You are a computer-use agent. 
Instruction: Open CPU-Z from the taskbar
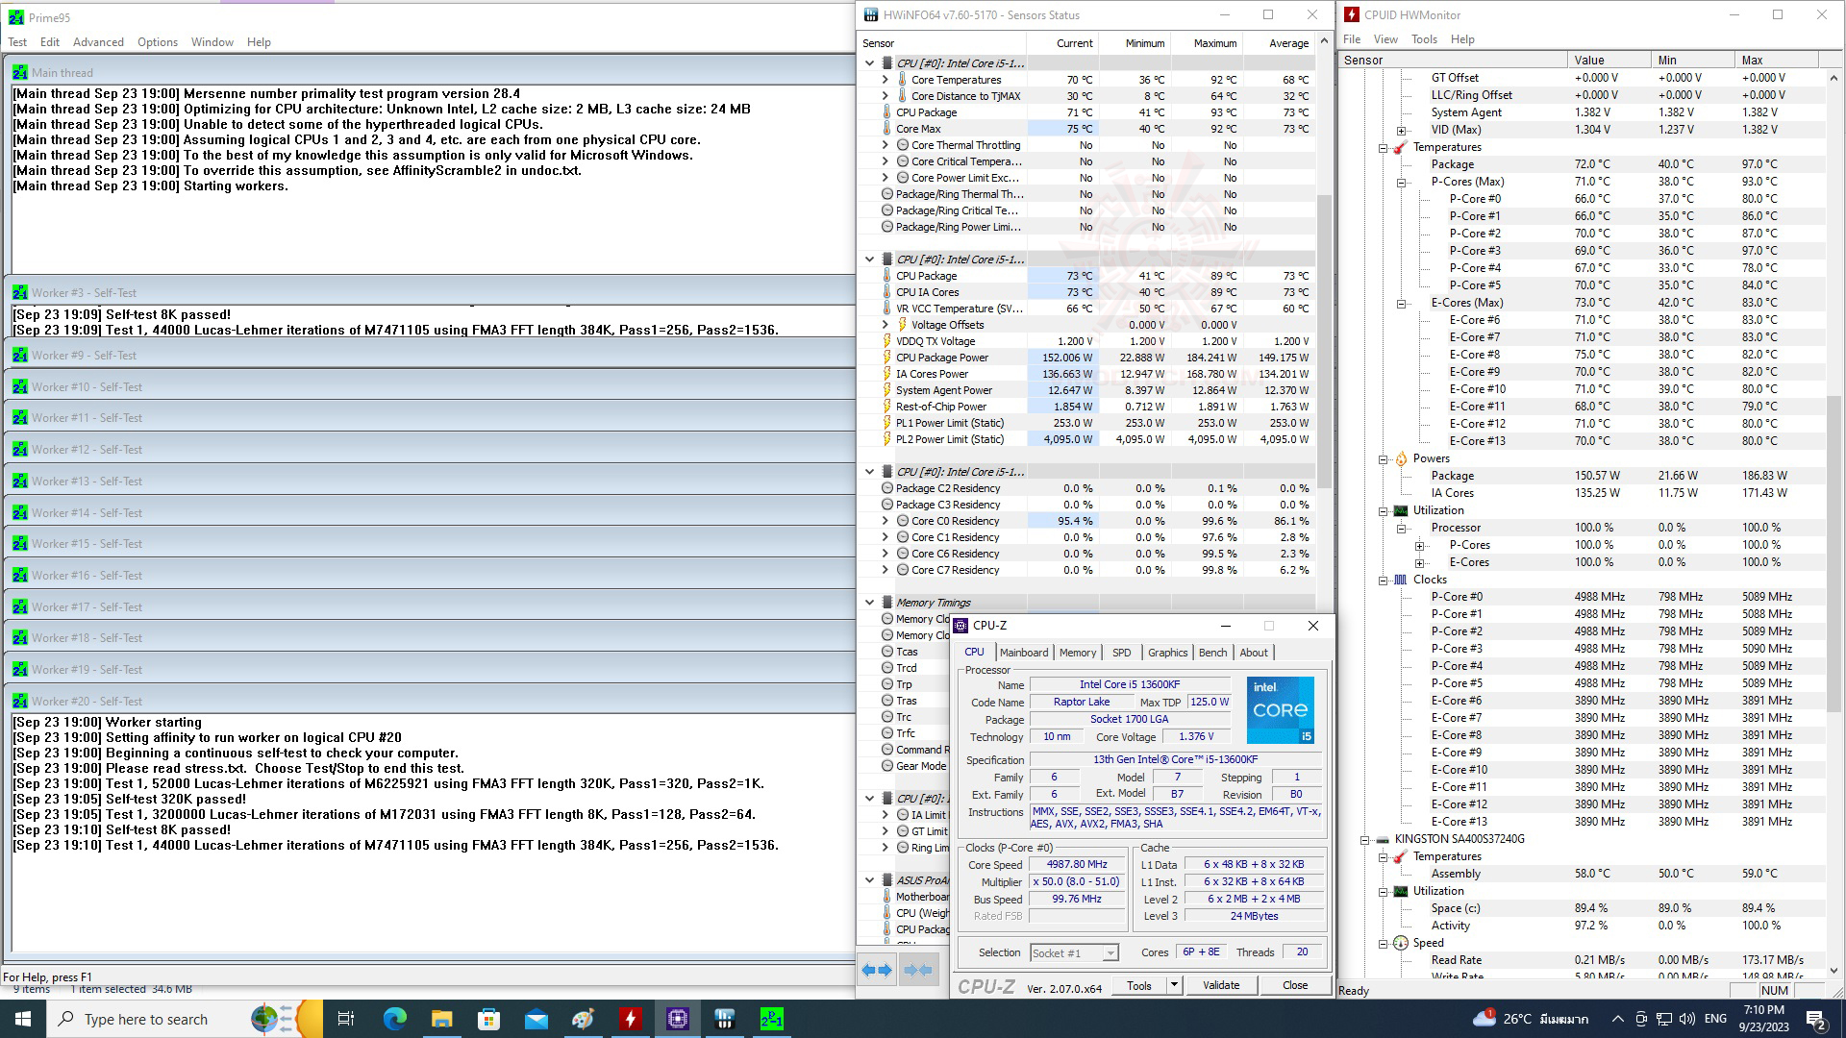point(677,1019)
